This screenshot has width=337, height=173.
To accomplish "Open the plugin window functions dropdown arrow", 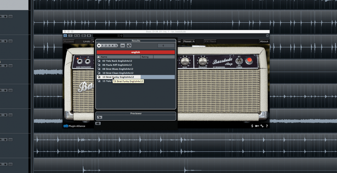I will [267, 36].
